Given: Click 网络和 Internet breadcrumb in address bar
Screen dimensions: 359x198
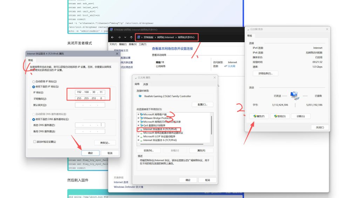Looking at the screenshot, I should click(165, 37).
